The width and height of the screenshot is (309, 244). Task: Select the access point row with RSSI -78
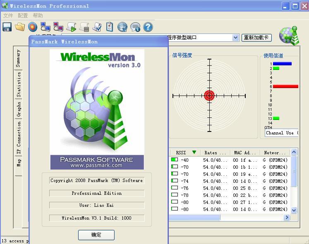coord(229,195)
